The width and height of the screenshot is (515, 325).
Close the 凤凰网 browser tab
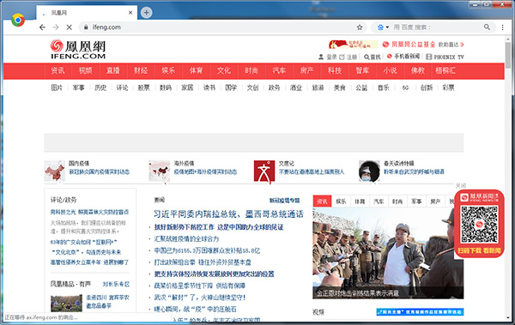(x=130, y=13)
